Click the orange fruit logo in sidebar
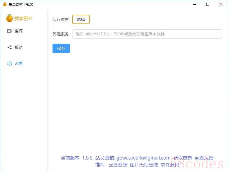Screen dimensions: 228x172 (x=10, y=18)
